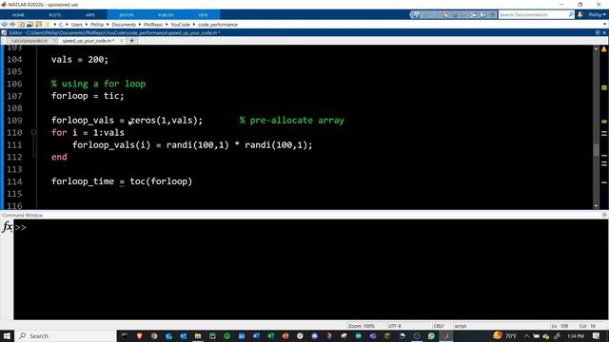The image size is (609, 342).
Task: Click the '% using a for loop' comment
Action: coord(98,84)
